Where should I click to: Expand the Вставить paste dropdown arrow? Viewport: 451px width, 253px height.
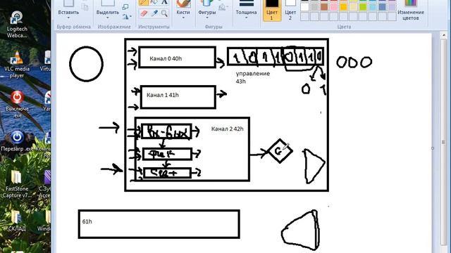coord(68,18)
